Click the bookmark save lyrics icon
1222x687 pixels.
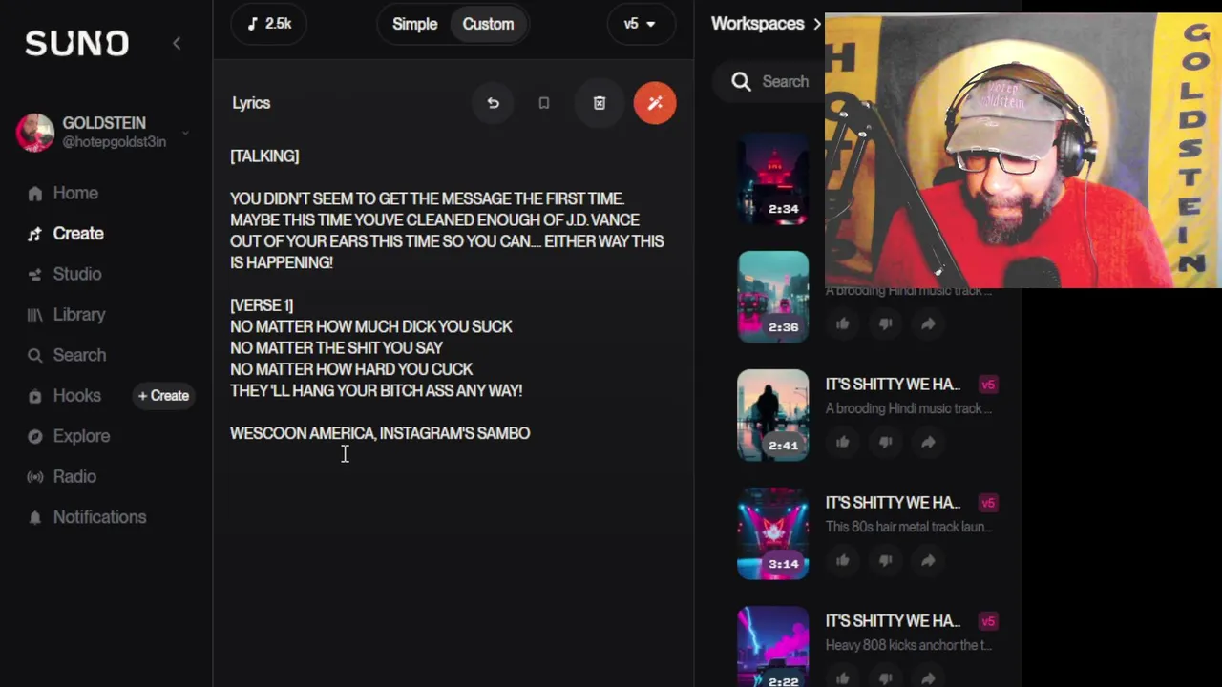click(x=544, y=103)
